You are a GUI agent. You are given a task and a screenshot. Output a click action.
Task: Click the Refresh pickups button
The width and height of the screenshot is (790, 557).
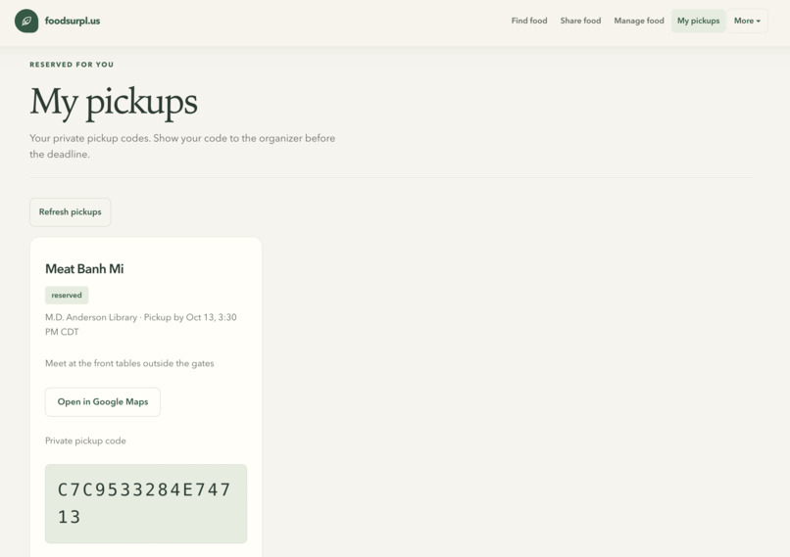(70, 211)
